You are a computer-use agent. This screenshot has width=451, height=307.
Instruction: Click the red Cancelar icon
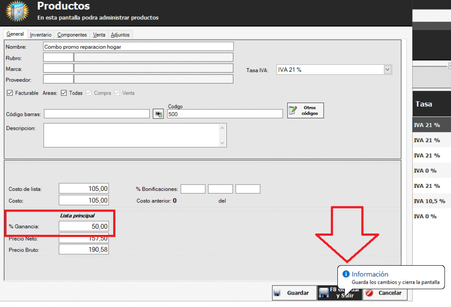[370, 293]
